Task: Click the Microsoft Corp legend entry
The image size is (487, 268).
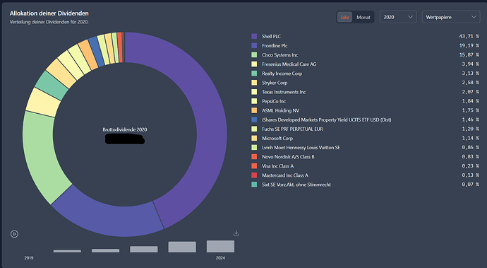Action: (x=277, y=138)
